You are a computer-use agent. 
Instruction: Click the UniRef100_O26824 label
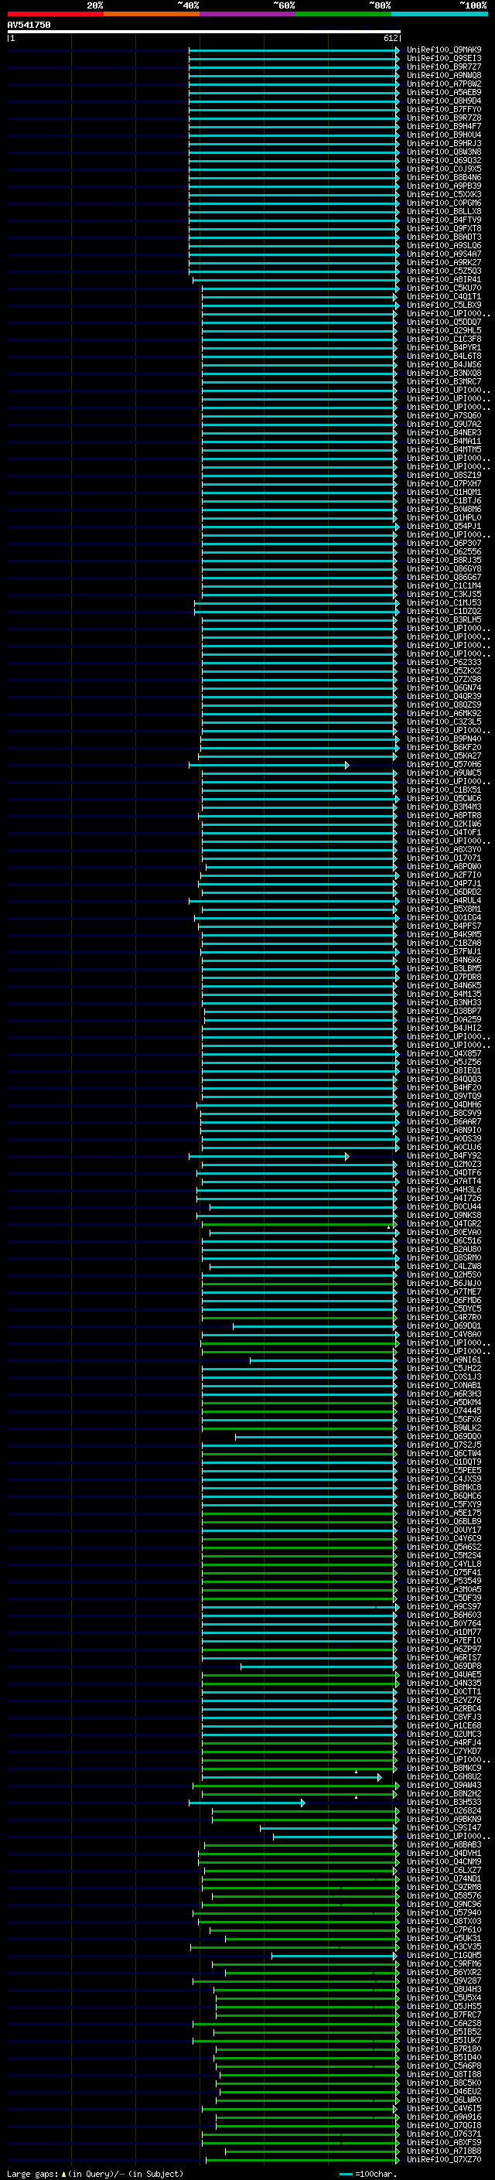(x=444, y=1810)
